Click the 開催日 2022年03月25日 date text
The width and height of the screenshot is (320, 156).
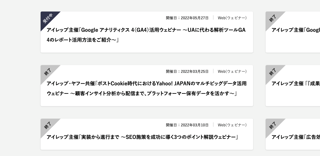187,72
